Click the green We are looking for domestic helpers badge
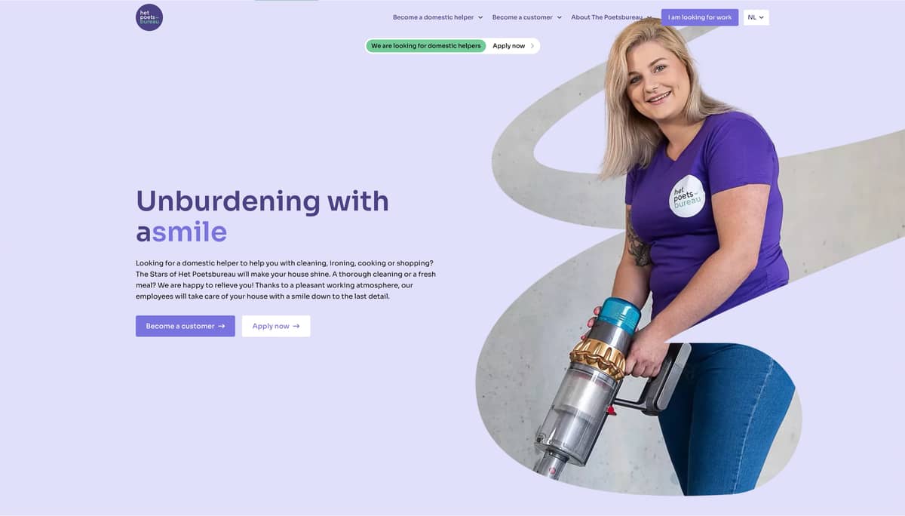 click(426, 46)
